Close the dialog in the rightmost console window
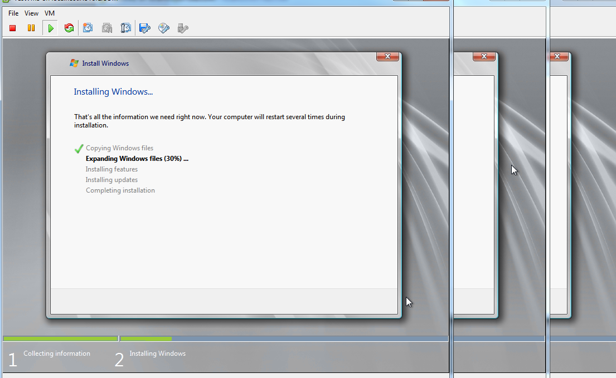616x378 pixels. click(x=557, y=56)
